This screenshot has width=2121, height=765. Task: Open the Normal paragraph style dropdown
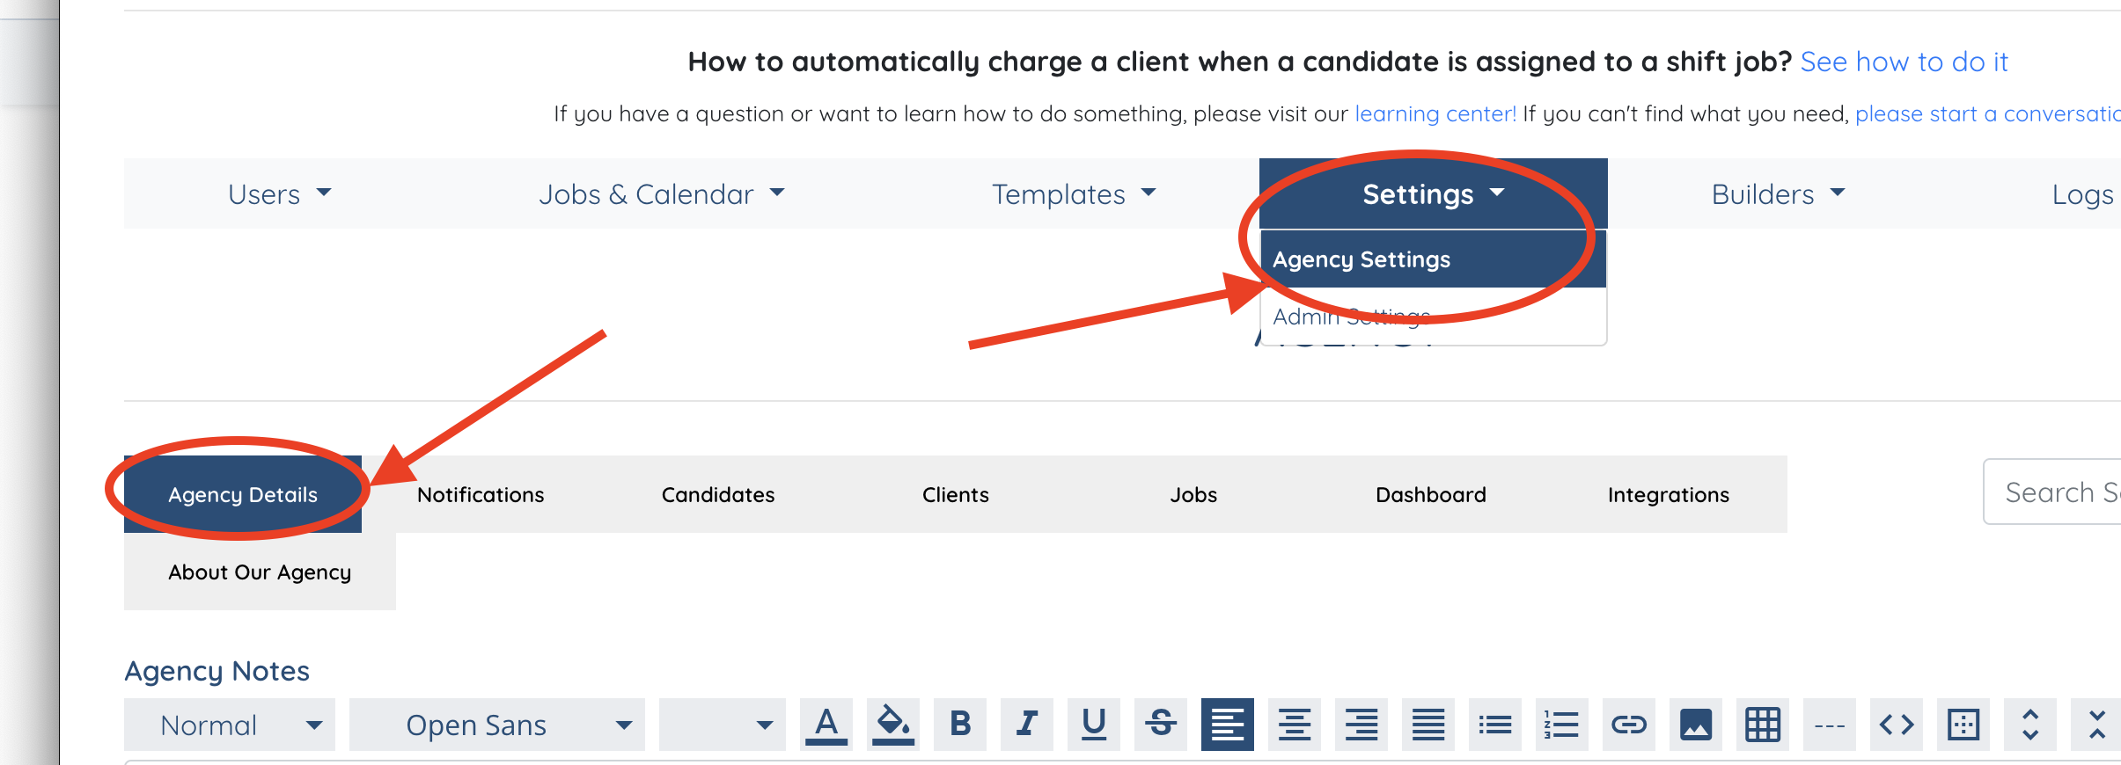coord(230,725)
